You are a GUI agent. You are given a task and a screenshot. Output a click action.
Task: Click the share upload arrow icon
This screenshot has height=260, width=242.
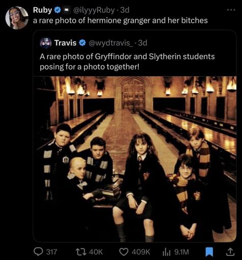(230, 252)
